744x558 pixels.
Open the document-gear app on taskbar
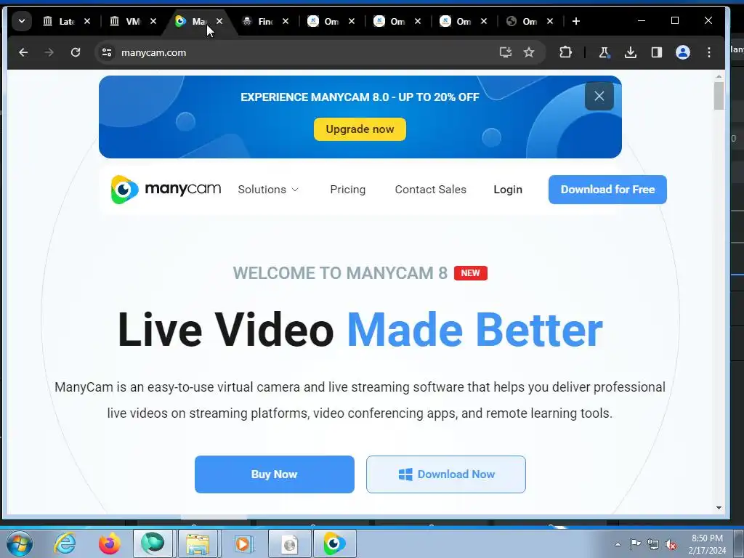tap(289, 543)
